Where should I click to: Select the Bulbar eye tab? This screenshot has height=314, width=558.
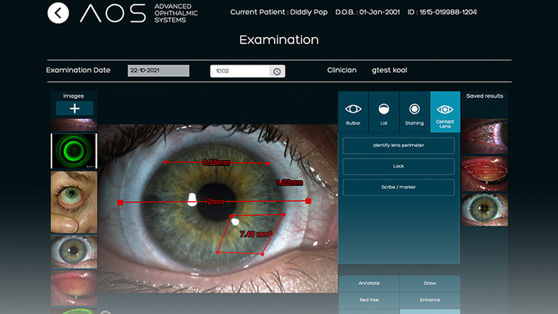coord(353,112)
